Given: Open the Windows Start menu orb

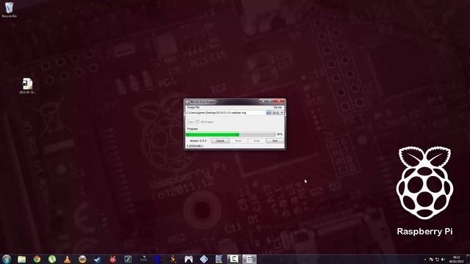Looking at the screenshot, I should (x=7, y=259).
